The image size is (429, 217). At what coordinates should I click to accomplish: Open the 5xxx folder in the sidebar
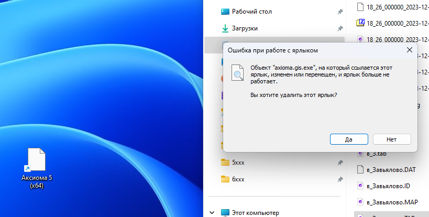(238, 162)
